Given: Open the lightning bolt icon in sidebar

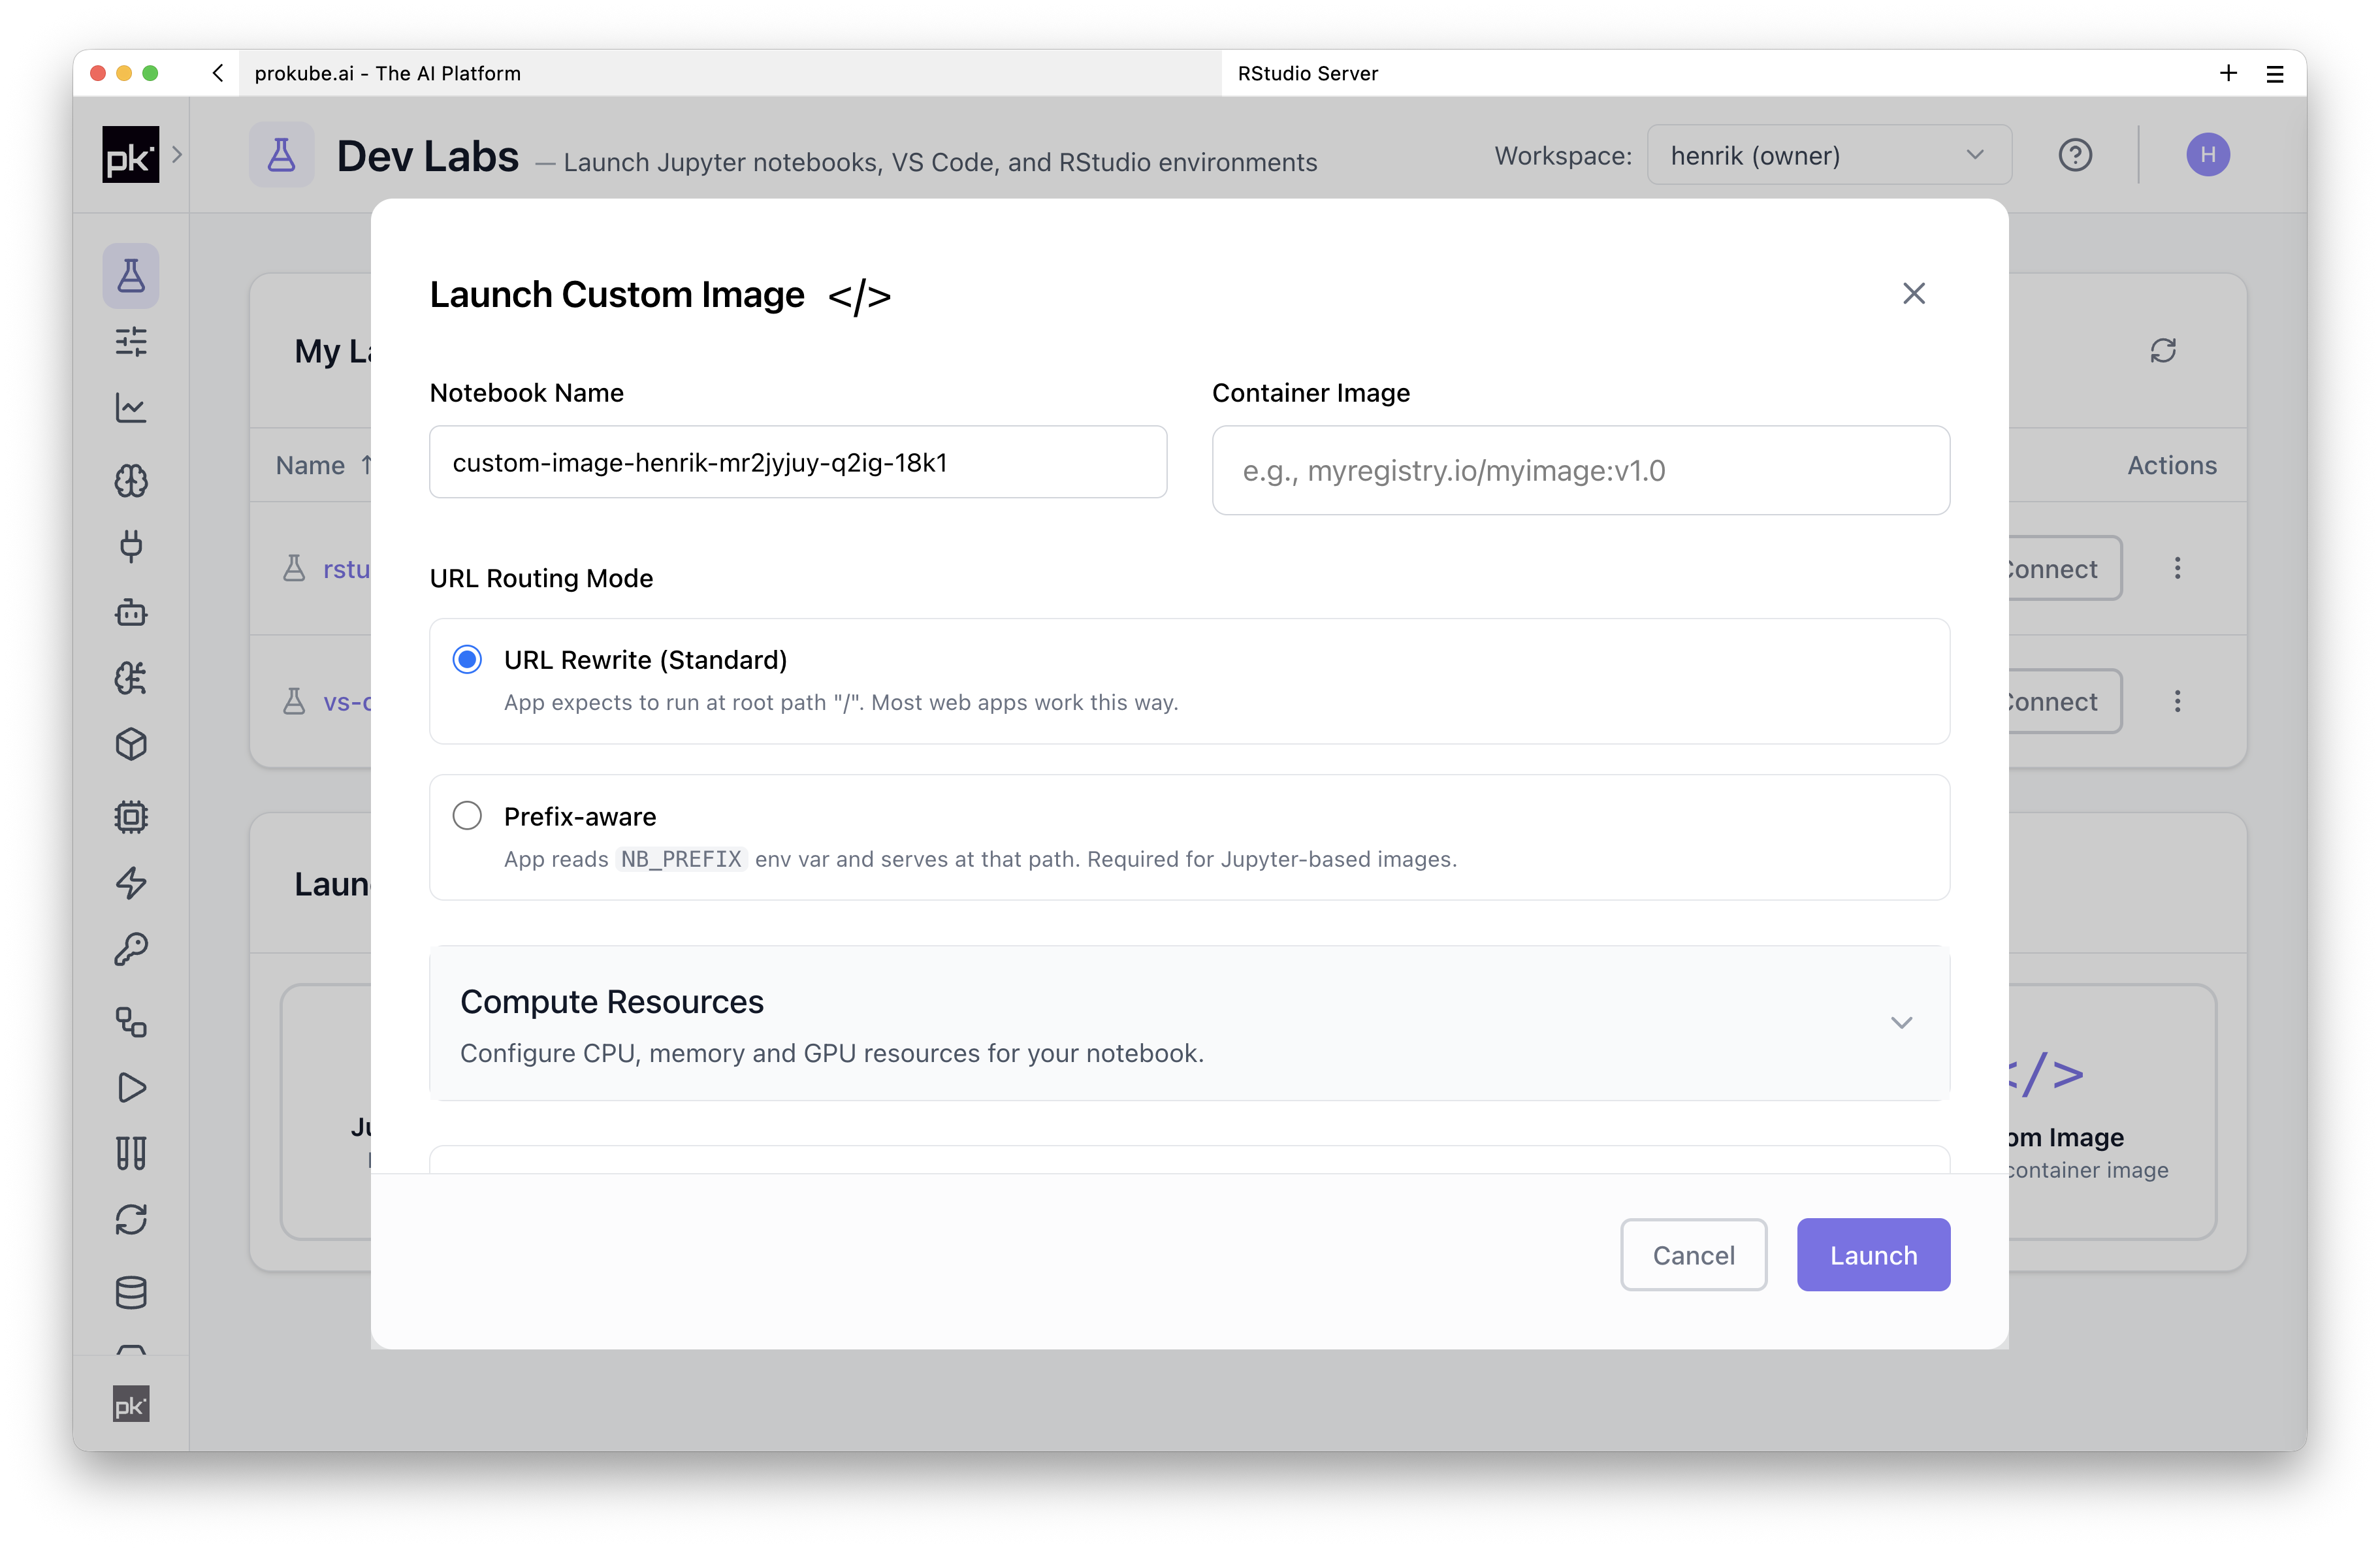Looking at the screenshot, I should tap(131, 883).
